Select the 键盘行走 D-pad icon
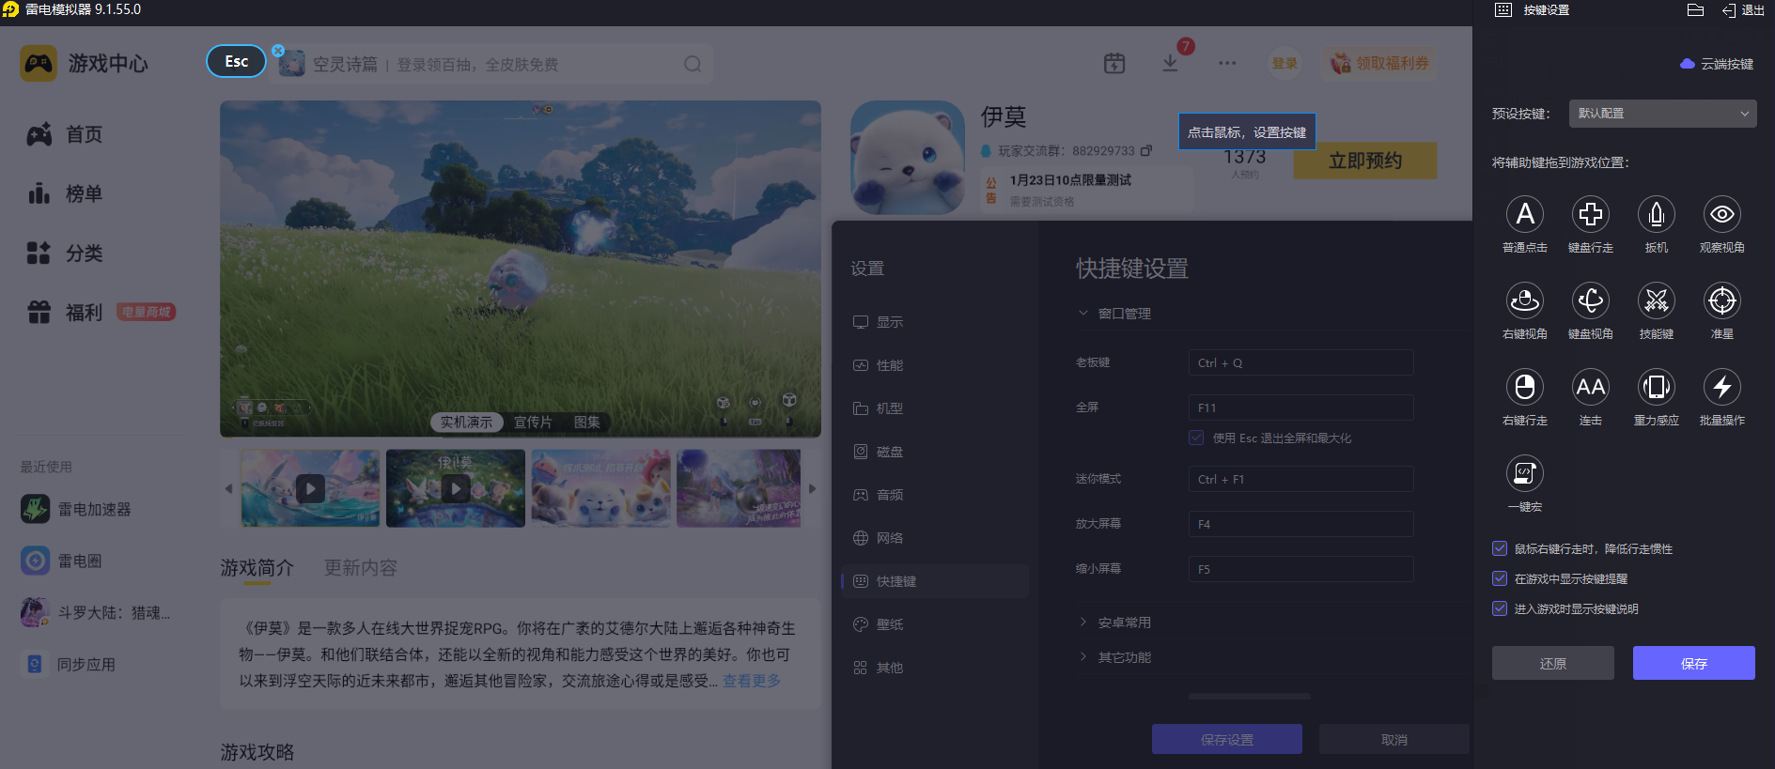 (x=1590, y=215)
